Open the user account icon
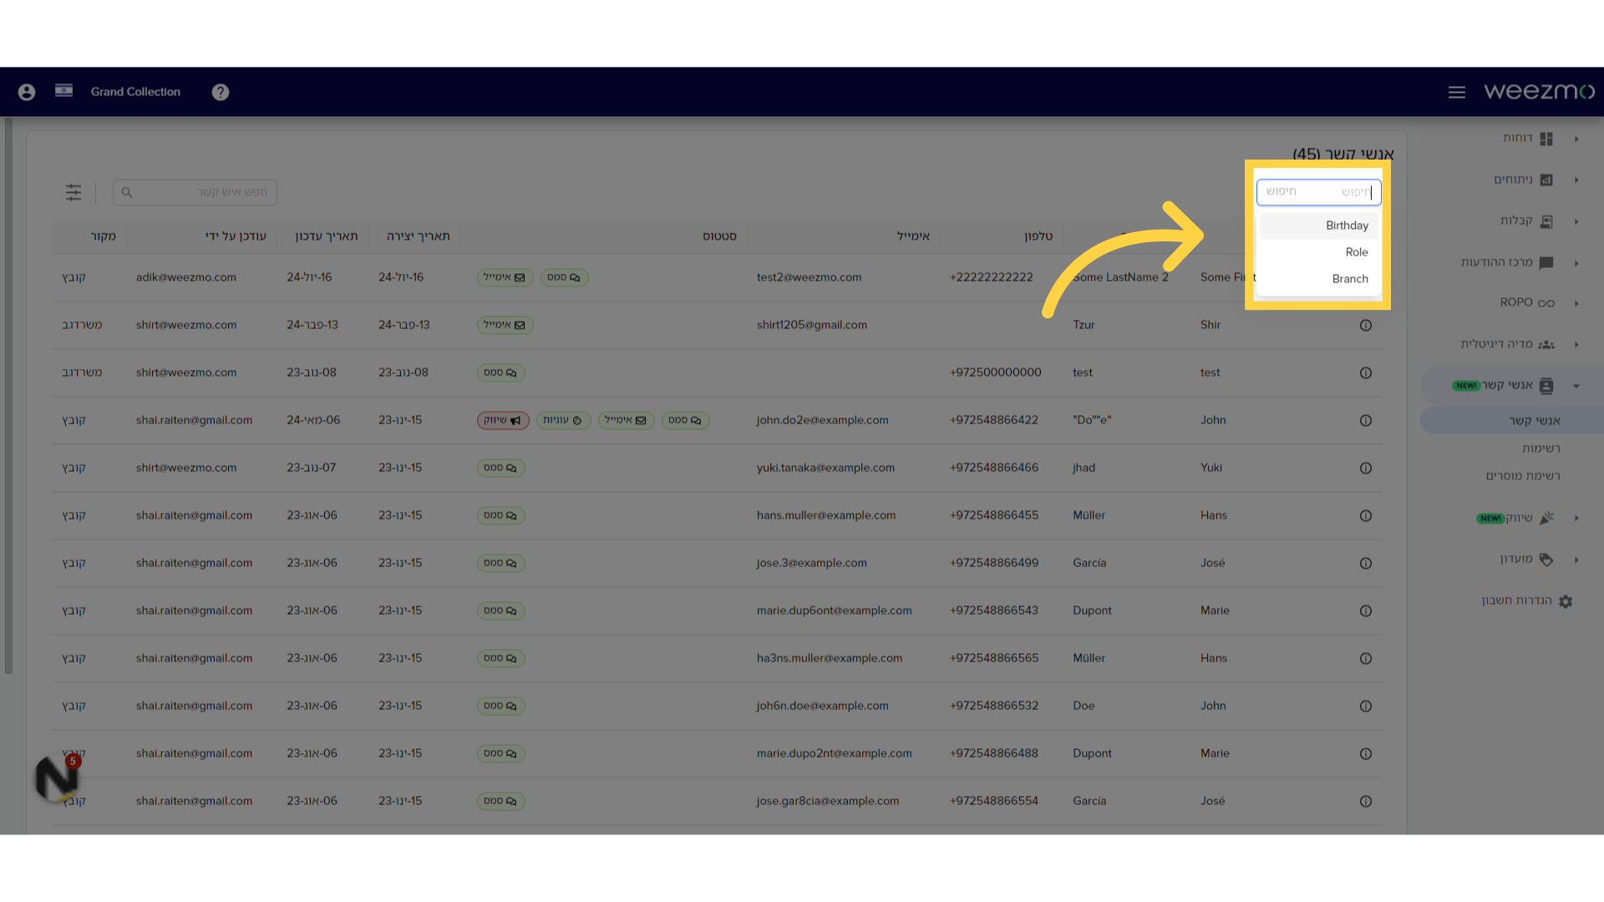This screenshot has width=1604, height=902. click(27, 92)
